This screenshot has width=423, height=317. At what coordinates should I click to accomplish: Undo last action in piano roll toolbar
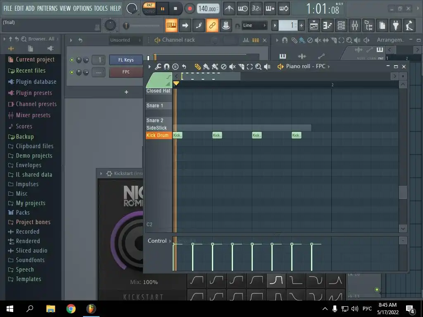point(184,66)
